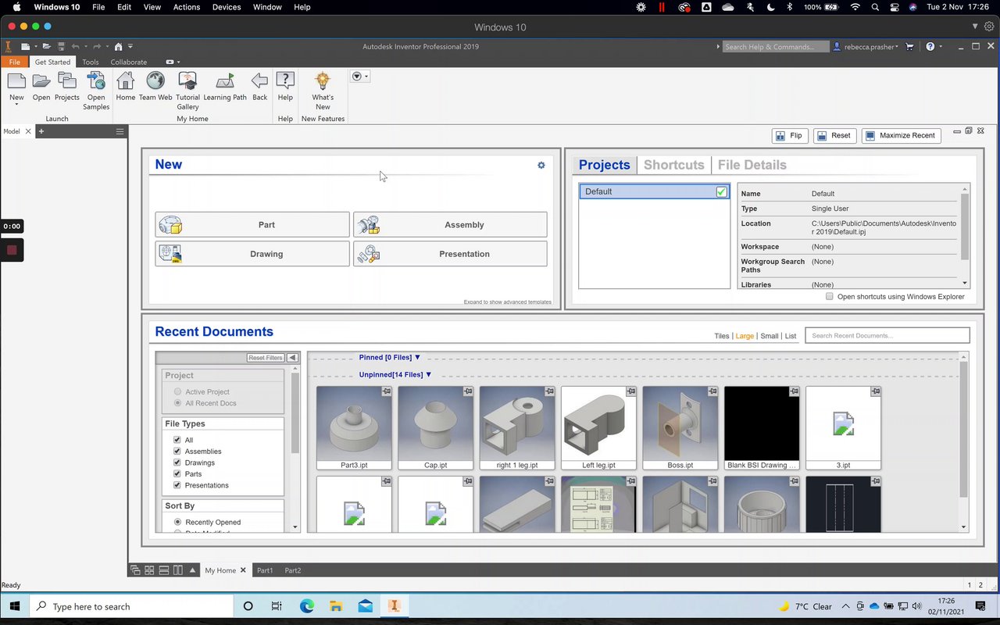
Task: Open the Learning Path tool
Action: tap(225, 82)
